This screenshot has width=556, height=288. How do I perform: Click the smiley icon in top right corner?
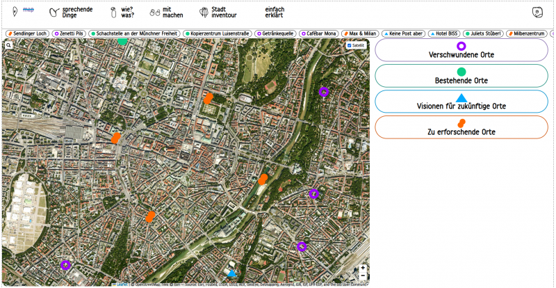(537, 12)
